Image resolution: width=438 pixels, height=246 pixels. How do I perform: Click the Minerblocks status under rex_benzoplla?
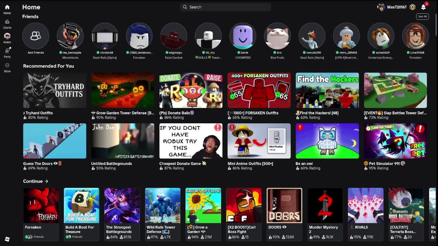(x=70, y=58)
